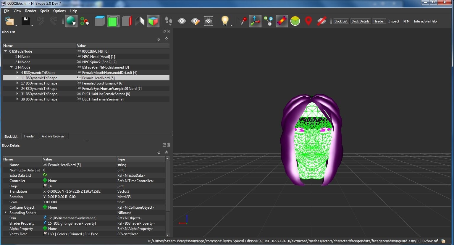Select the object selection sphere tool

pos(71,21)
